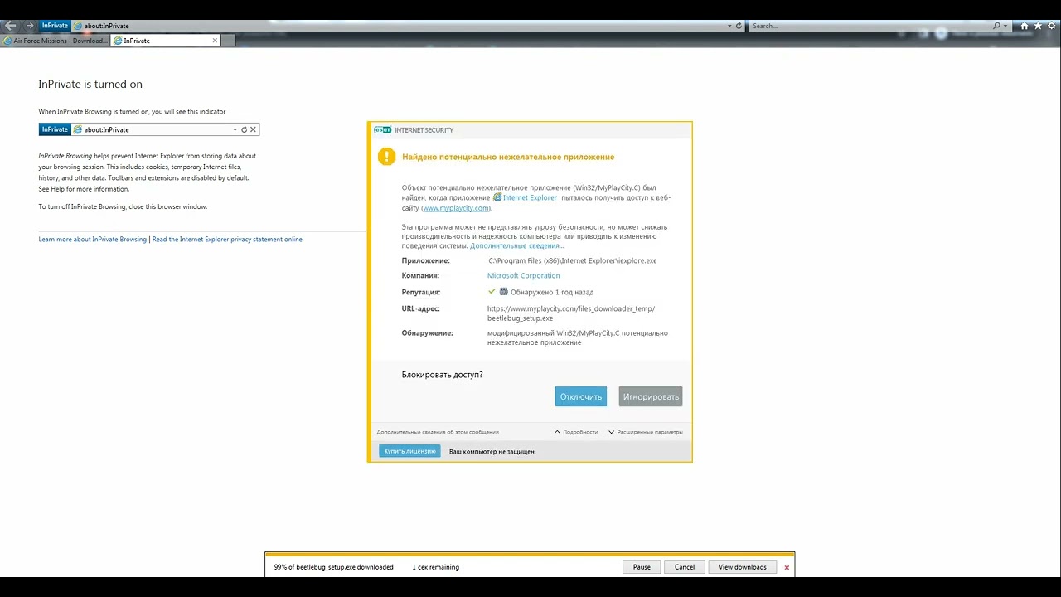The image size is (1061, 597).
Task: Open Favorites with the star icon
Action: [x=1038, y=26]
